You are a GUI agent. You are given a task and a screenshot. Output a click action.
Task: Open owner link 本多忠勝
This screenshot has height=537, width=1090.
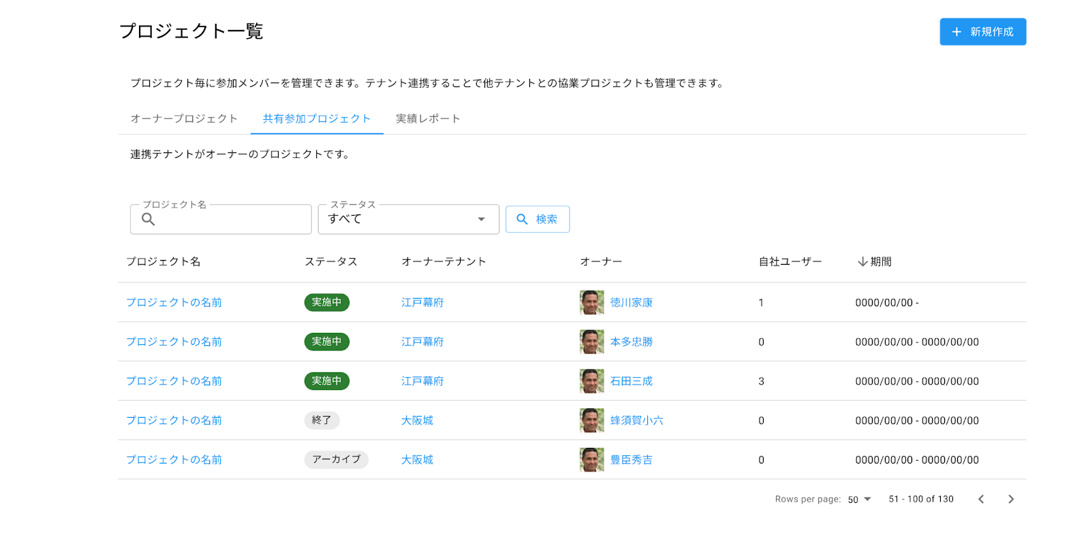click(632, 342)
